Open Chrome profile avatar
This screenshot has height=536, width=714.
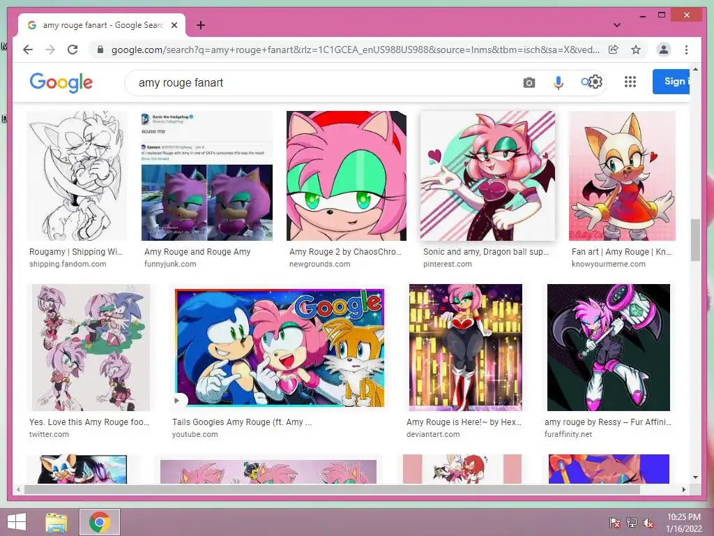(x=664, y=50)
